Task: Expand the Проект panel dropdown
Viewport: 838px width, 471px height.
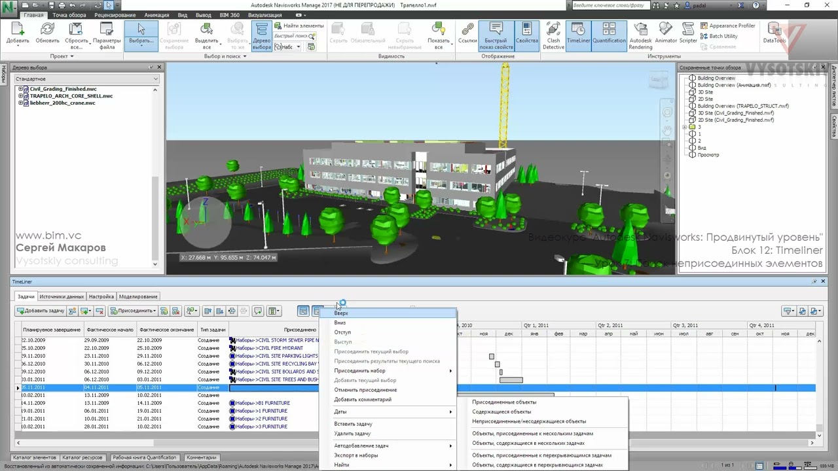Action: pyautogui.click(x=62, y=56)
